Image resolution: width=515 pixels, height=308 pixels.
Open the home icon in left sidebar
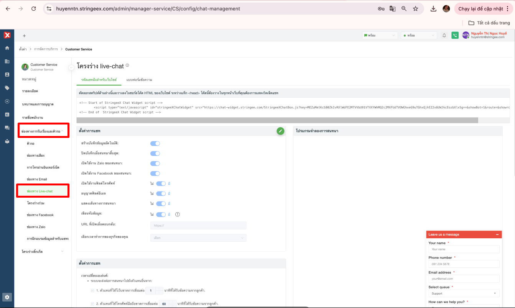(7, 48)
